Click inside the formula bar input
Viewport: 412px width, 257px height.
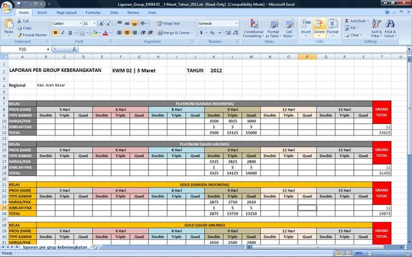[242, 49]
